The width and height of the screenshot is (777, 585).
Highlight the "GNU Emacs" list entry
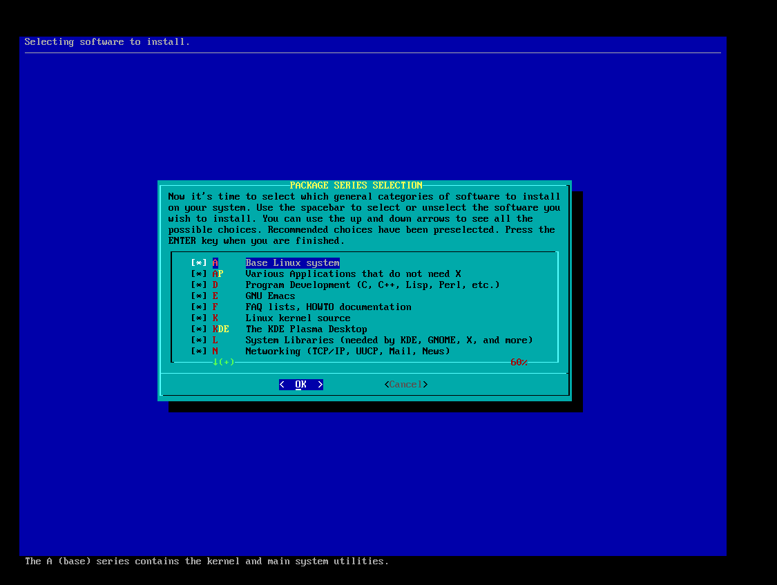click(270, 296)
